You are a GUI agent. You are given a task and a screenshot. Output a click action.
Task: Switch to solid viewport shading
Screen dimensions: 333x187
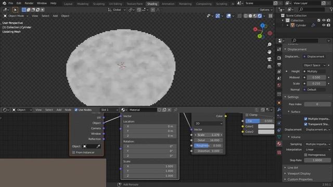(250, 16)
